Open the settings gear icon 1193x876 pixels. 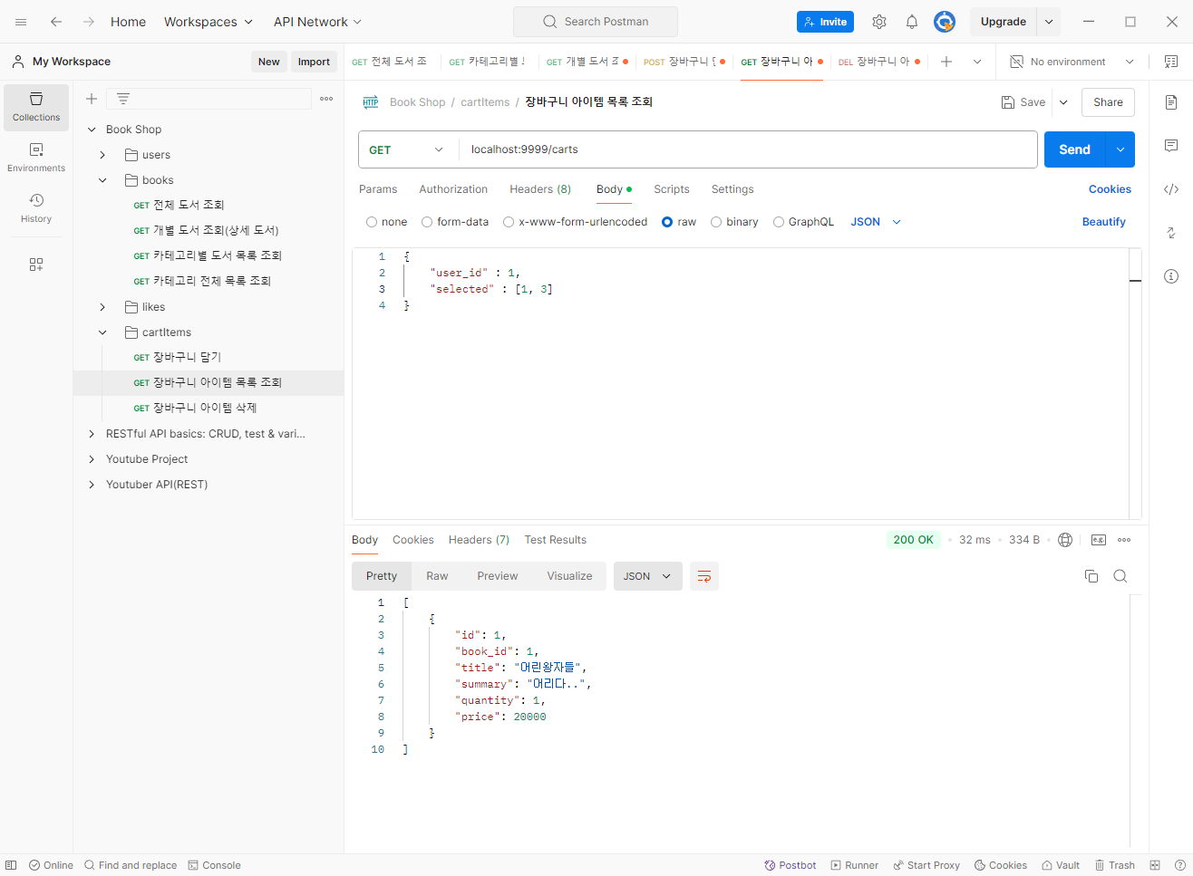879,22
